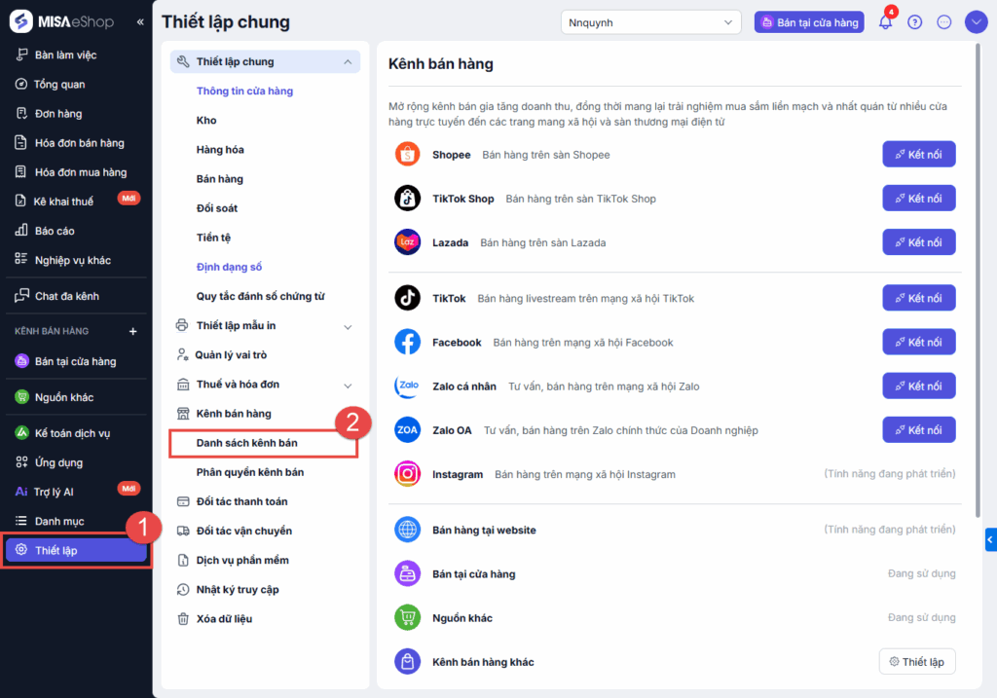Expand the Thiết lập mẫu in section
Viewport: 997px width, 698px height.
348,326
